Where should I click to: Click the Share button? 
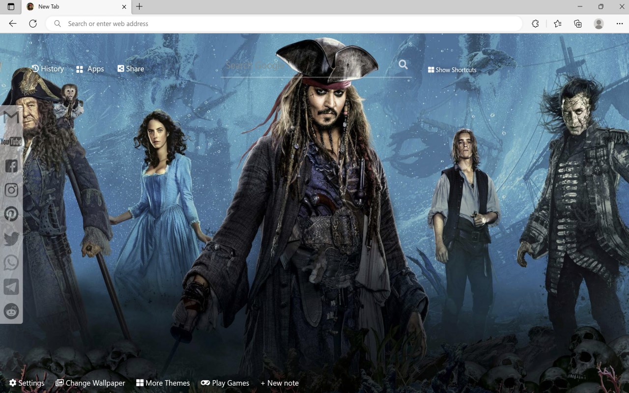coord(131,69)
